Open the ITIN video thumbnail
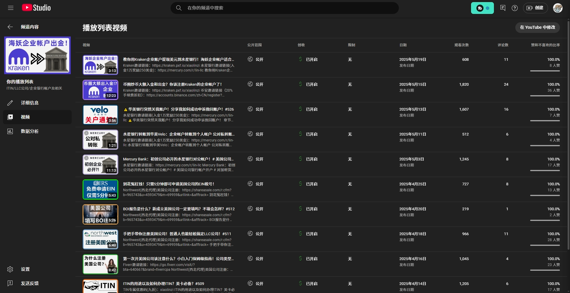Screen dimensions: 570x293 (100, 286)
